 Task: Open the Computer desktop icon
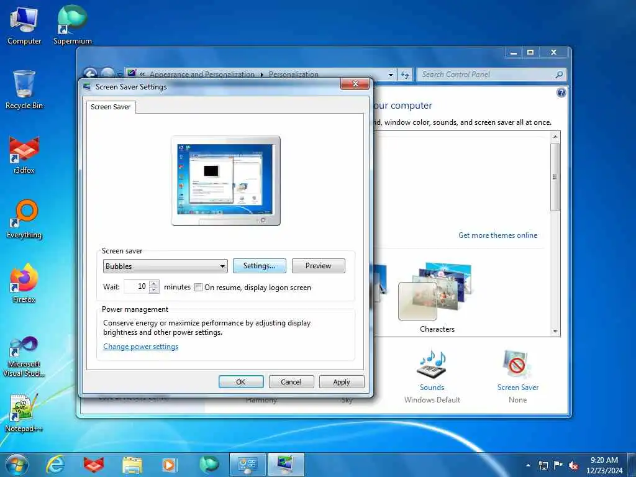(x=24, y=25)
